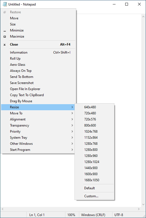
Task: Click the vertical scrollbar down arrow
Action: point(143,204)
